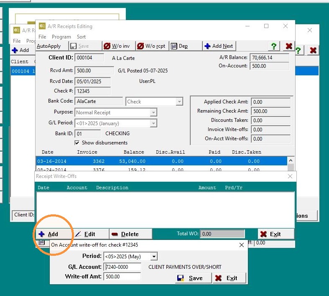Click the Applied Check Amt field
Screen dimensions: 329x296
coord(270,102)
